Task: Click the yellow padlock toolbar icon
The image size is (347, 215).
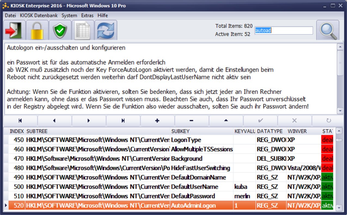Action: (x=37, y=30)
